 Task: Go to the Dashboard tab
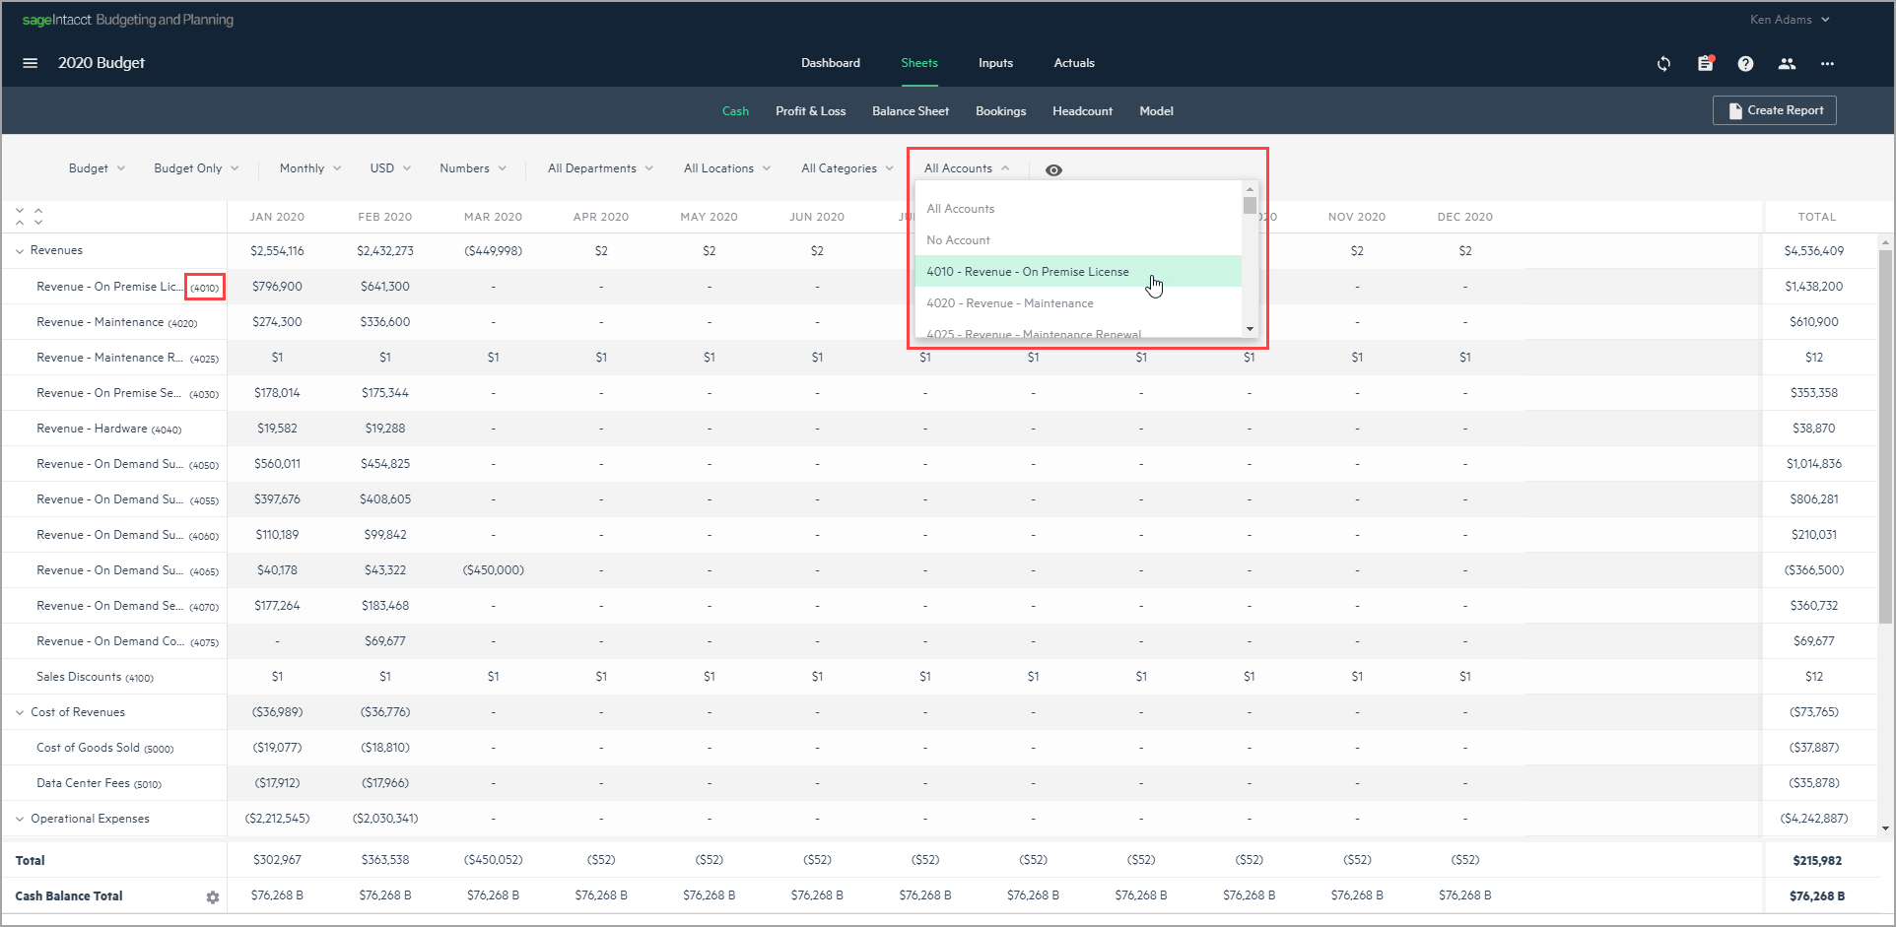coord(830,63)
